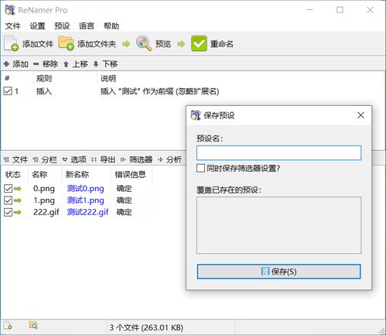Screen dimensions: 386x335
Task: Click the 添加文件夹 add folder icon
Action: (66, 43)
